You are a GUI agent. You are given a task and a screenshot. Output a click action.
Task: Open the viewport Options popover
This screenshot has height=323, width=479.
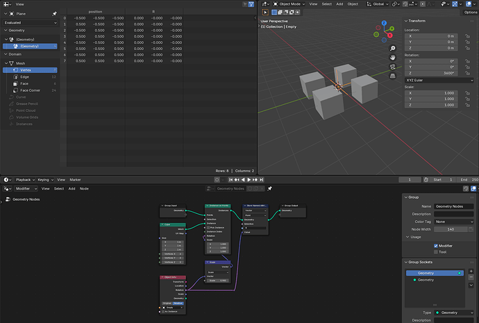point(470,13)
